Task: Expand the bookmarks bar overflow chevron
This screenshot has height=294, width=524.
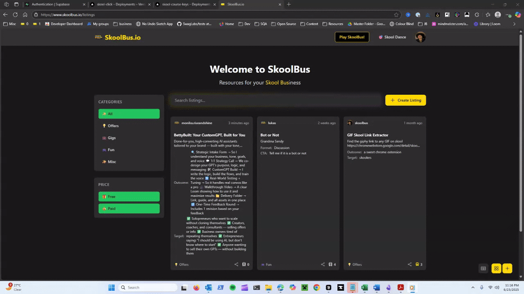Action: [514, 23]
